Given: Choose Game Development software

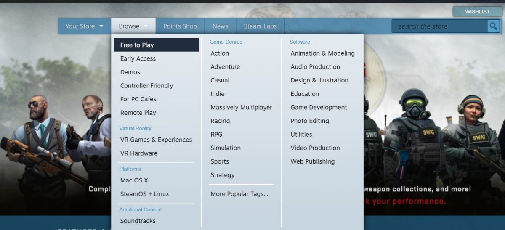Looking at the screenshot, I should (x=319, y=107).
